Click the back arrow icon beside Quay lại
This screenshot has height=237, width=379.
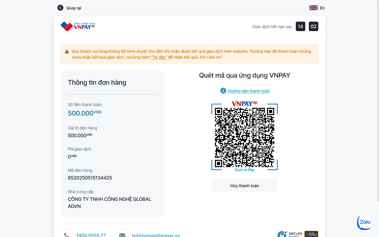point(60,8)
